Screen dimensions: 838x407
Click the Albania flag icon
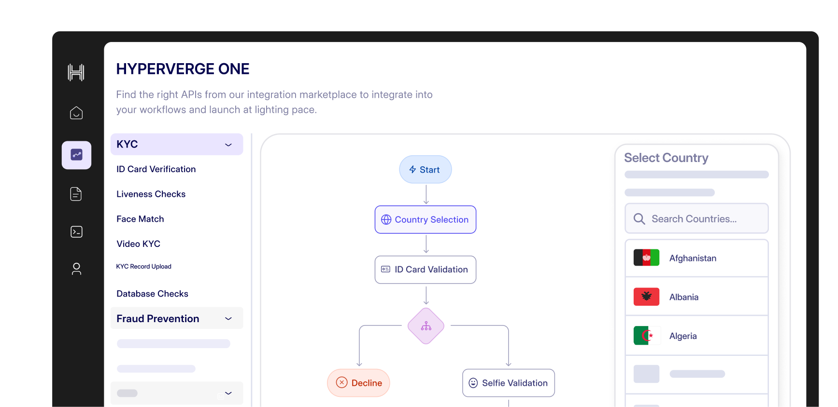646,297
